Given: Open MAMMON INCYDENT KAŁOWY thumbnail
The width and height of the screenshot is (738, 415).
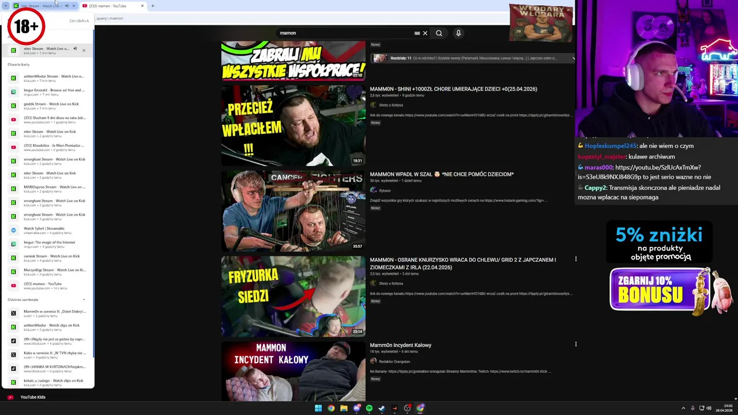Looking at the screenshot, I should pyautogui.click(x=293, y=371).
